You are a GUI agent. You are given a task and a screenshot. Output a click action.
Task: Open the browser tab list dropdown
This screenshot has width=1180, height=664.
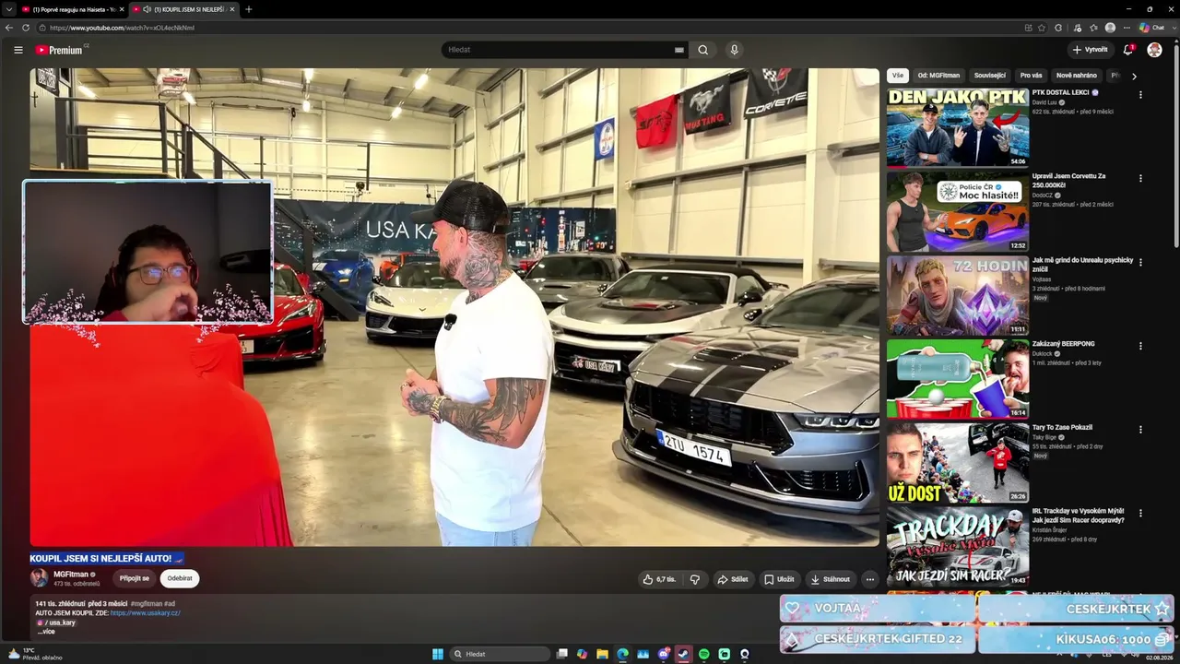pyautogui.click(x=8, y=9)
